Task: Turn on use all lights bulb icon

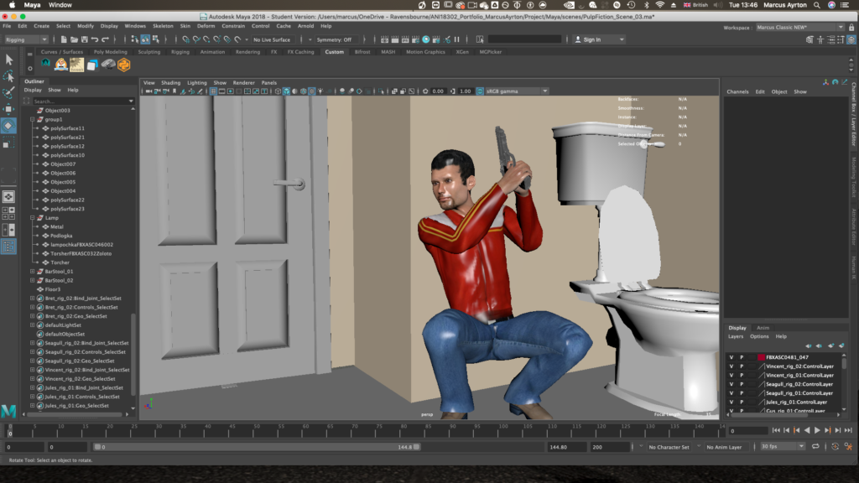Action: (x=320, y=91)
